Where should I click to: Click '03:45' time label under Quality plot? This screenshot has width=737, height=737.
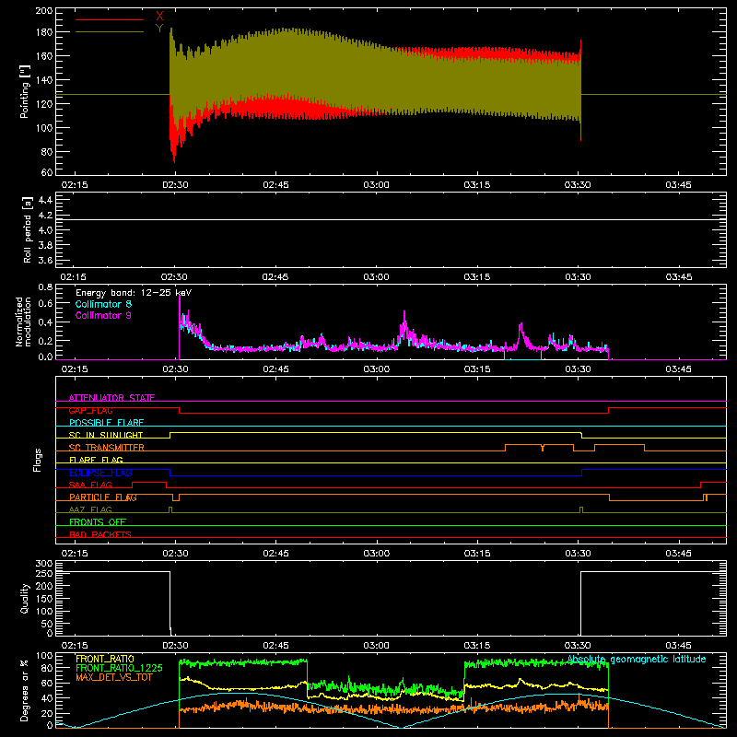click(x=678, y=646)
